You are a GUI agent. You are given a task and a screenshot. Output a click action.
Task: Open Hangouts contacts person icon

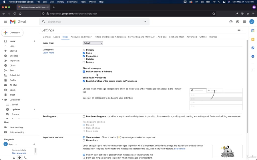pos(14,157)
